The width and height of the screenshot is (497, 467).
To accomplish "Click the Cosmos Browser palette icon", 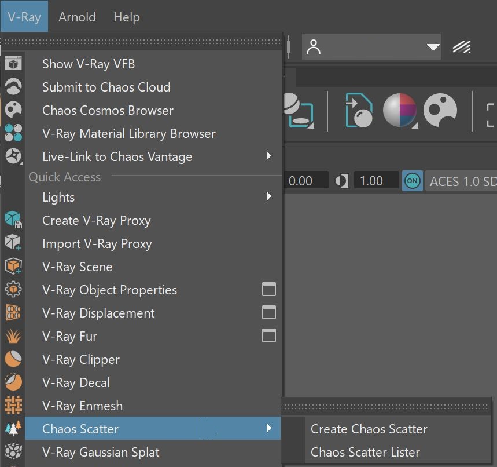I will pos(13,110).
